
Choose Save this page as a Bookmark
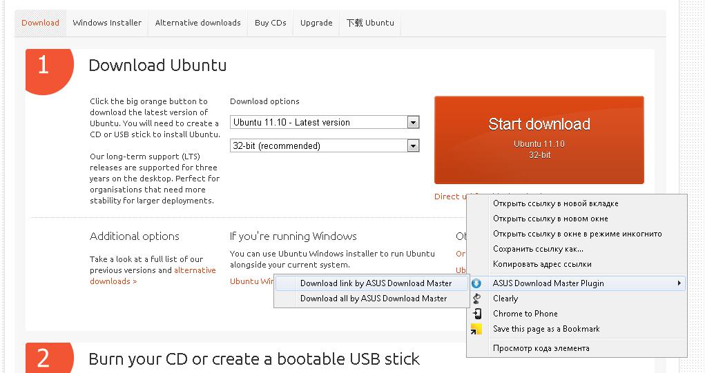[x=577, y=329]
